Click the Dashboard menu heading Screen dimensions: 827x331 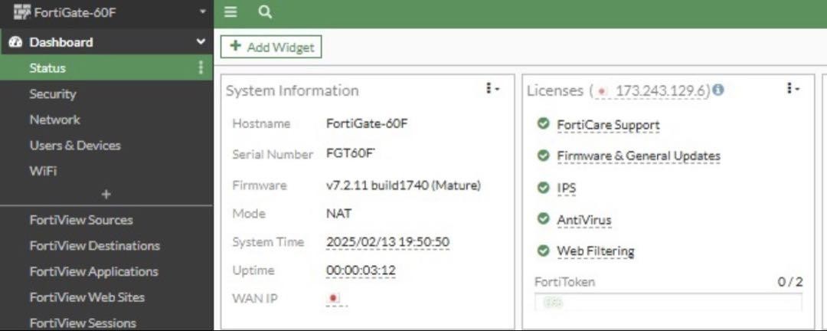pos(61,42)
